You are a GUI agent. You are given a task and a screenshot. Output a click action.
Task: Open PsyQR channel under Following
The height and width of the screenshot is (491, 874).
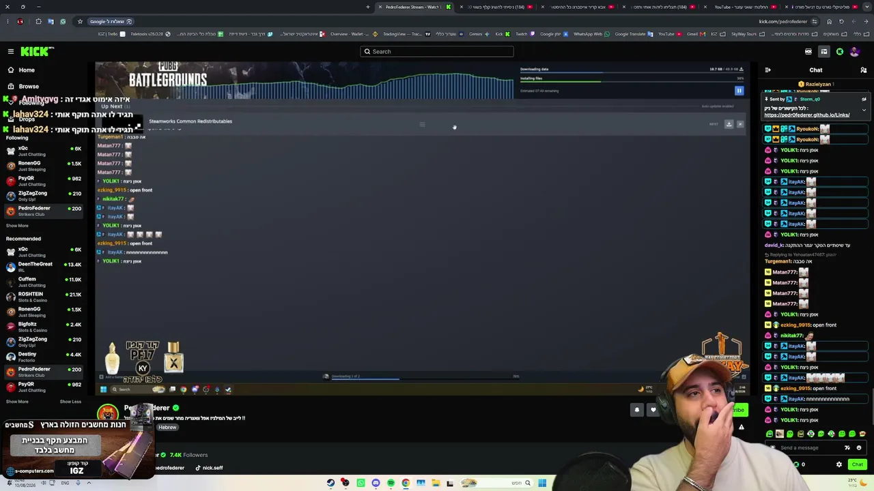(x=42, y=181)
